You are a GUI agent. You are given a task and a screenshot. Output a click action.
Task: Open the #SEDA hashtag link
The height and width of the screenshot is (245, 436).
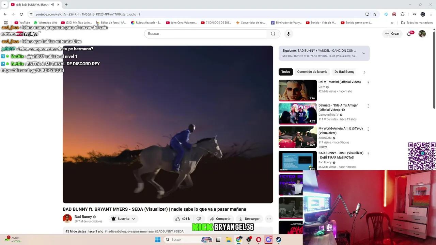[179, 231]
